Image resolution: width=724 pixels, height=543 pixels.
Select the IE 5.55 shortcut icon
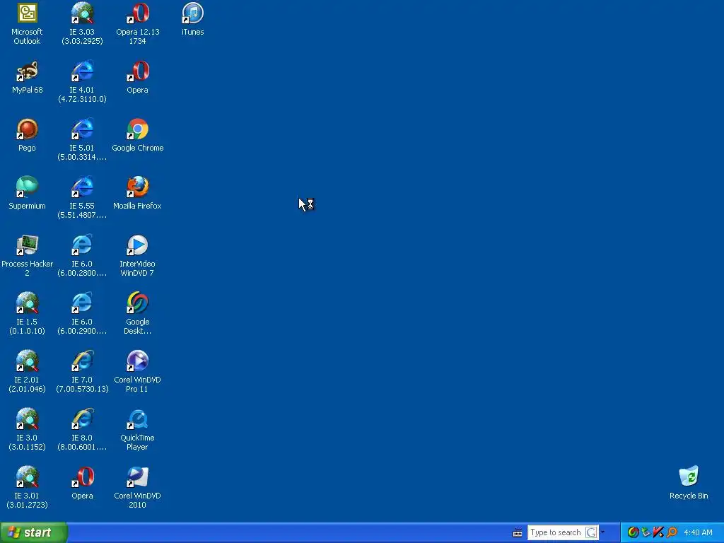coord(82,187)
